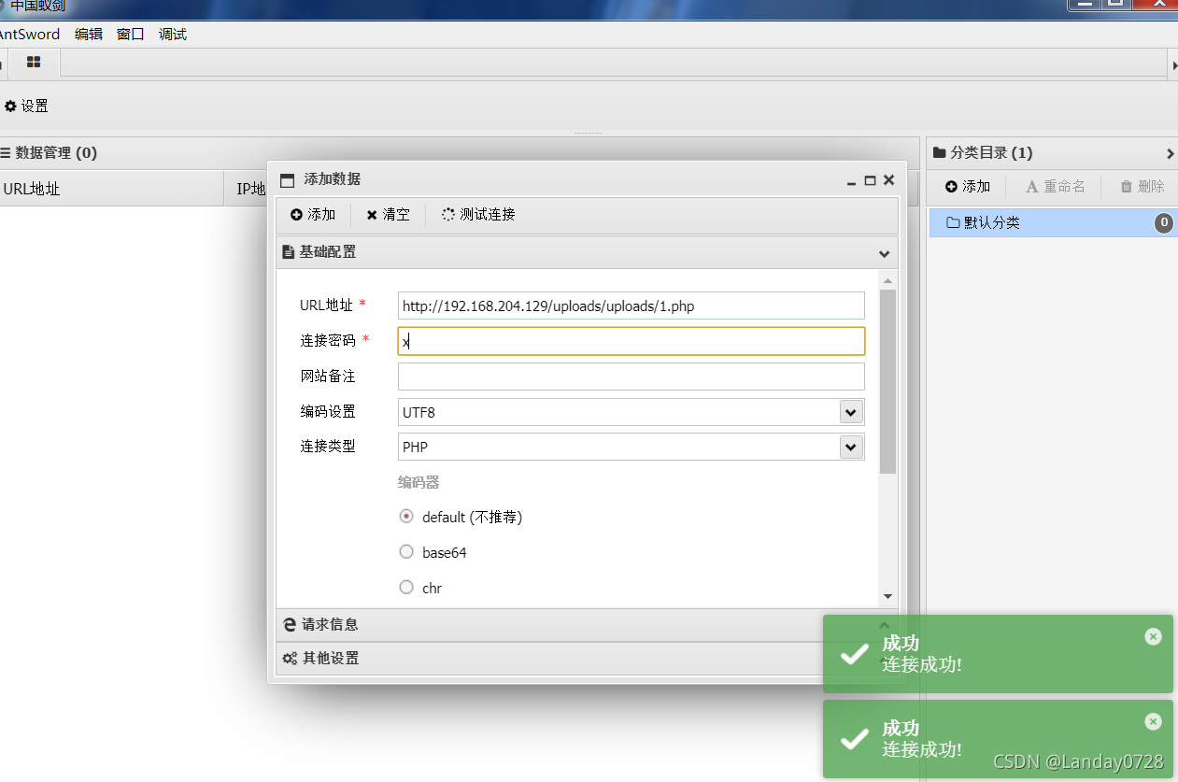Focus the 连接密码 input field
The image size is (1178, 782).
pyautogui.click(x=631, y=341)
